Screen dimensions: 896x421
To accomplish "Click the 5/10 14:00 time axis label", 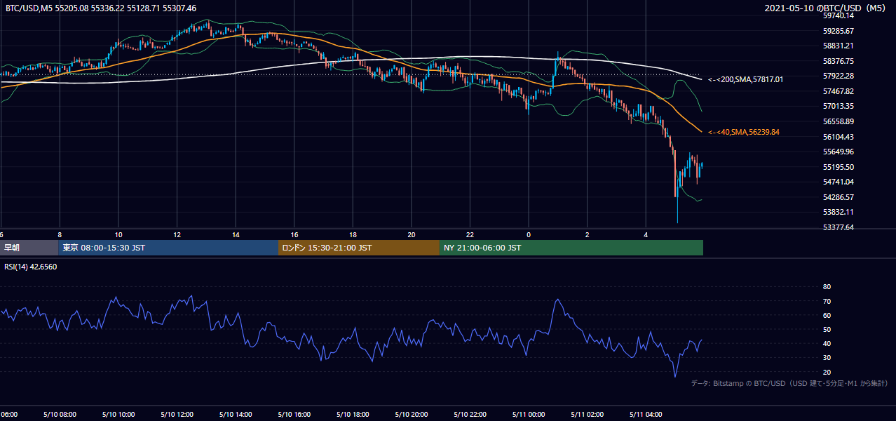I will [x=234, y=415].
